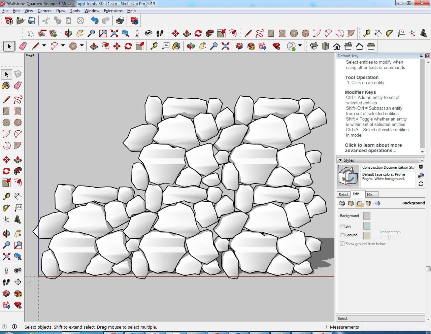
Task: Choose the Iso view house icon
Action: [x=313, y=46]
